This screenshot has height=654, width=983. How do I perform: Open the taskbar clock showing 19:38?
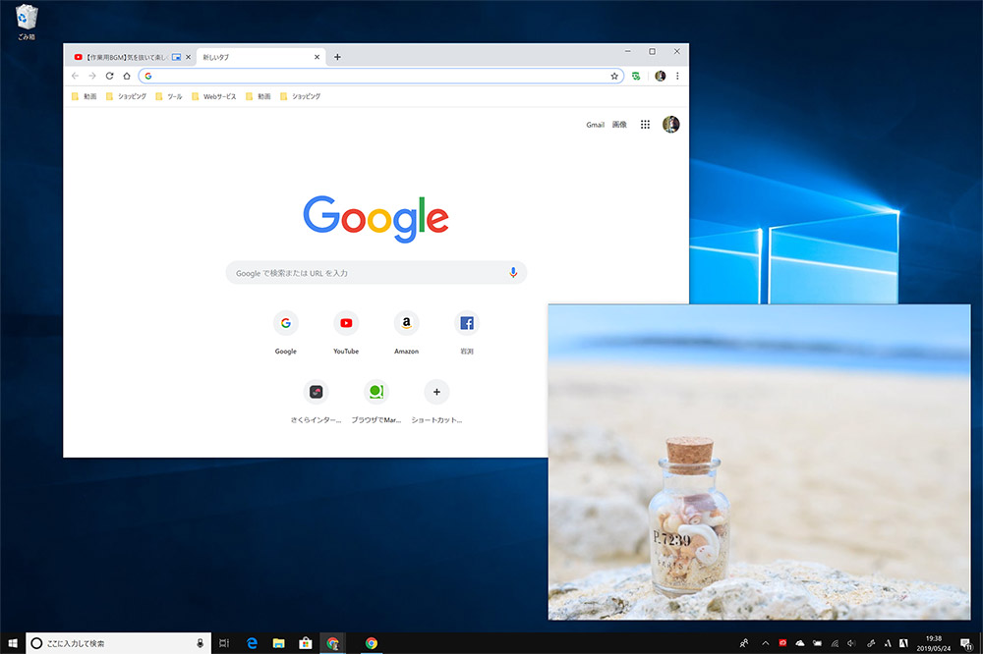934,643
